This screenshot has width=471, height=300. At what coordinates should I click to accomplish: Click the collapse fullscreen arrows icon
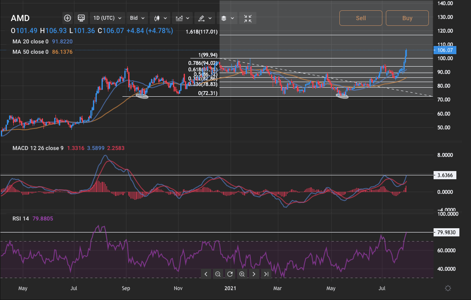coord(248,18)
